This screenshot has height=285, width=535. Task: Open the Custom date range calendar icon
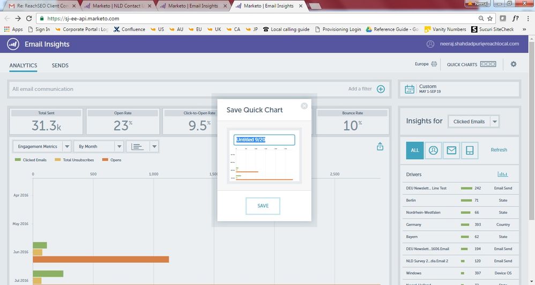(x=410, y=89)
